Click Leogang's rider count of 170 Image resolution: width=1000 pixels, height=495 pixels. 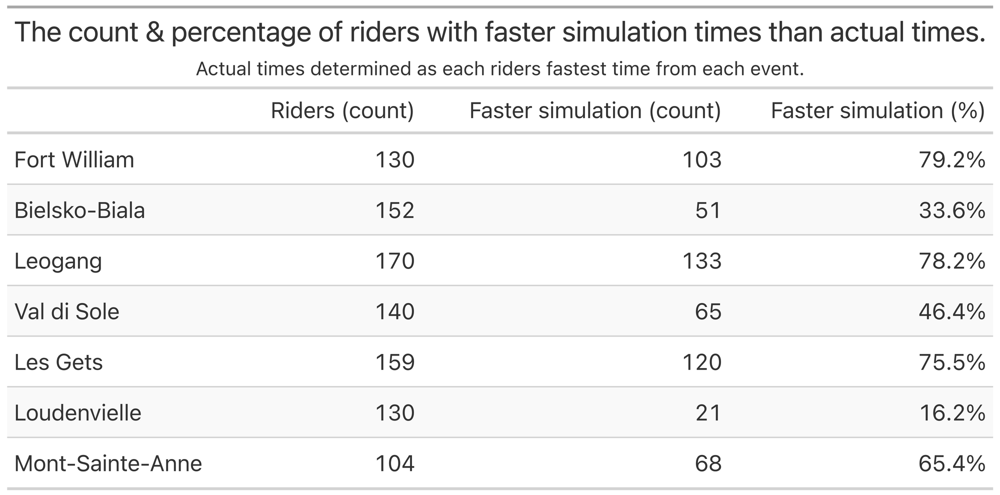[395, 261]
